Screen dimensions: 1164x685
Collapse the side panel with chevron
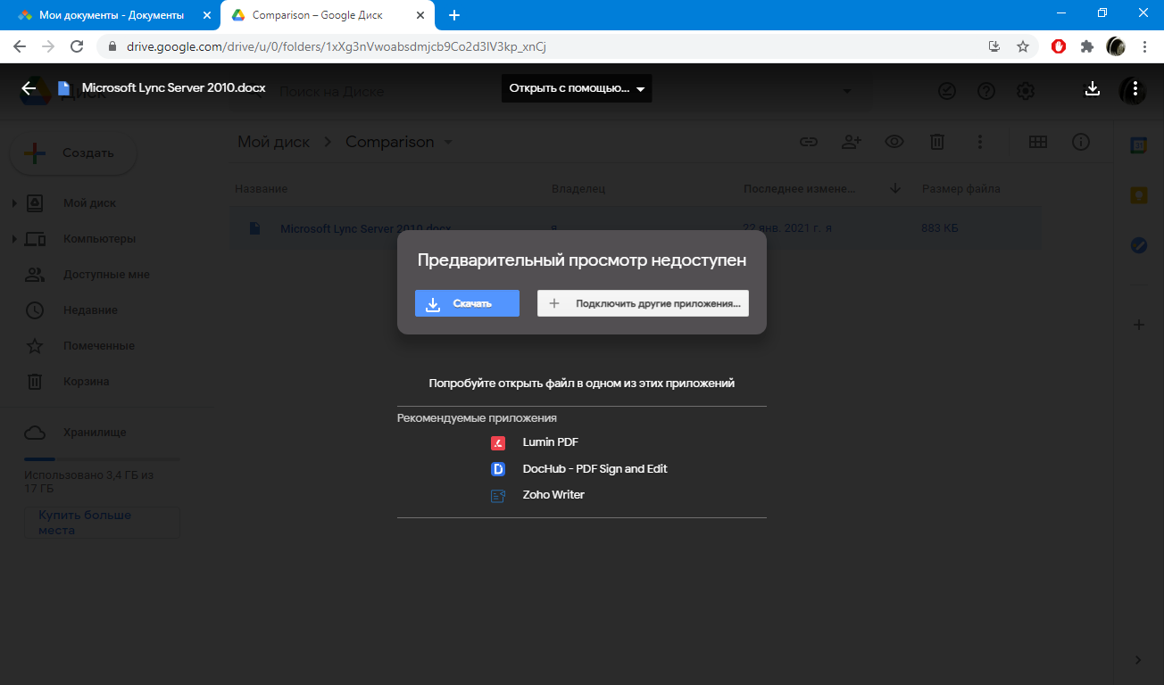click(x=1138, y=660)
